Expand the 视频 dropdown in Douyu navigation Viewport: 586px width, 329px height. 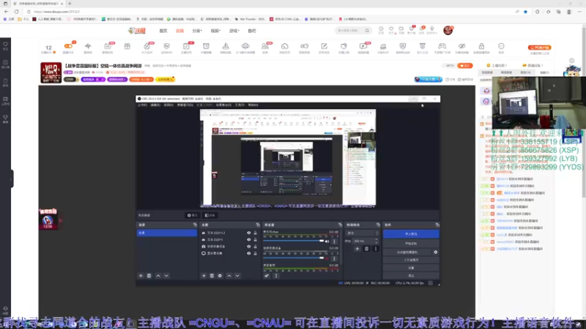(215, 31)
